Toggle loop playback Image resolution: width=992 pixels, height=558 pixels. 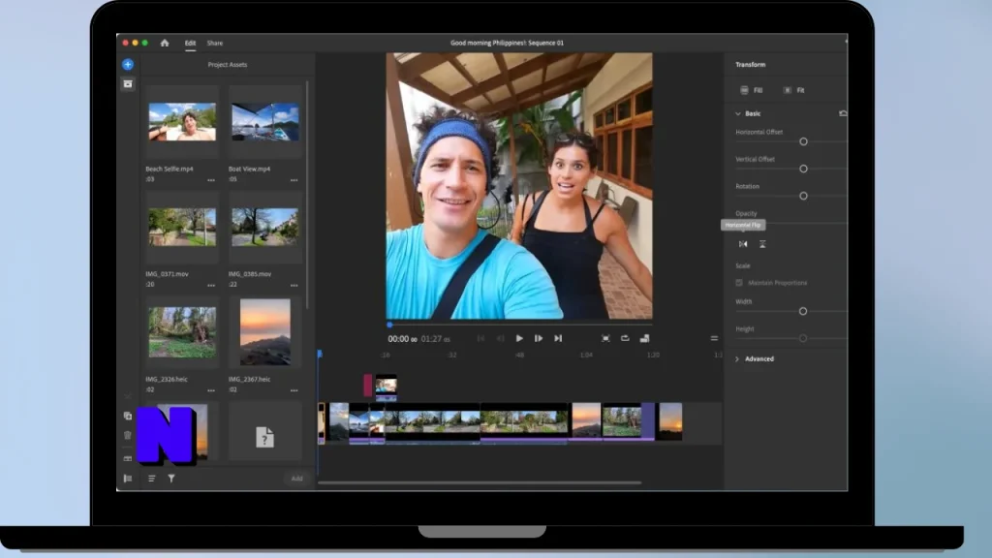(x=625, y=338)
